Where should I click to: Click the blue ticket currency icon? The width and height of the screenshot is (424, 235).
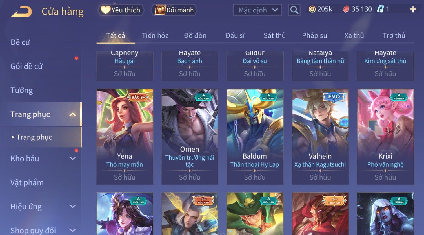click(x=380, y=9)
